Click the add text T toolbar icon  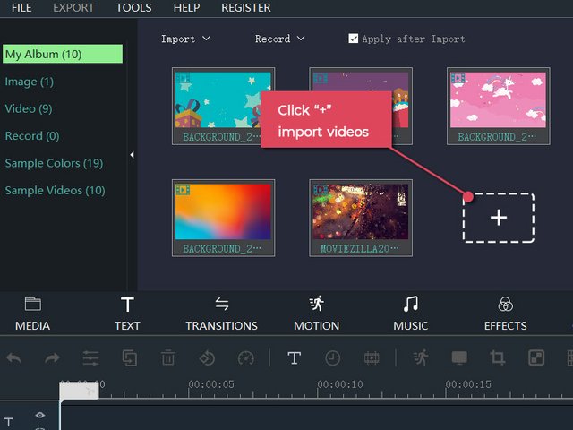295,358
